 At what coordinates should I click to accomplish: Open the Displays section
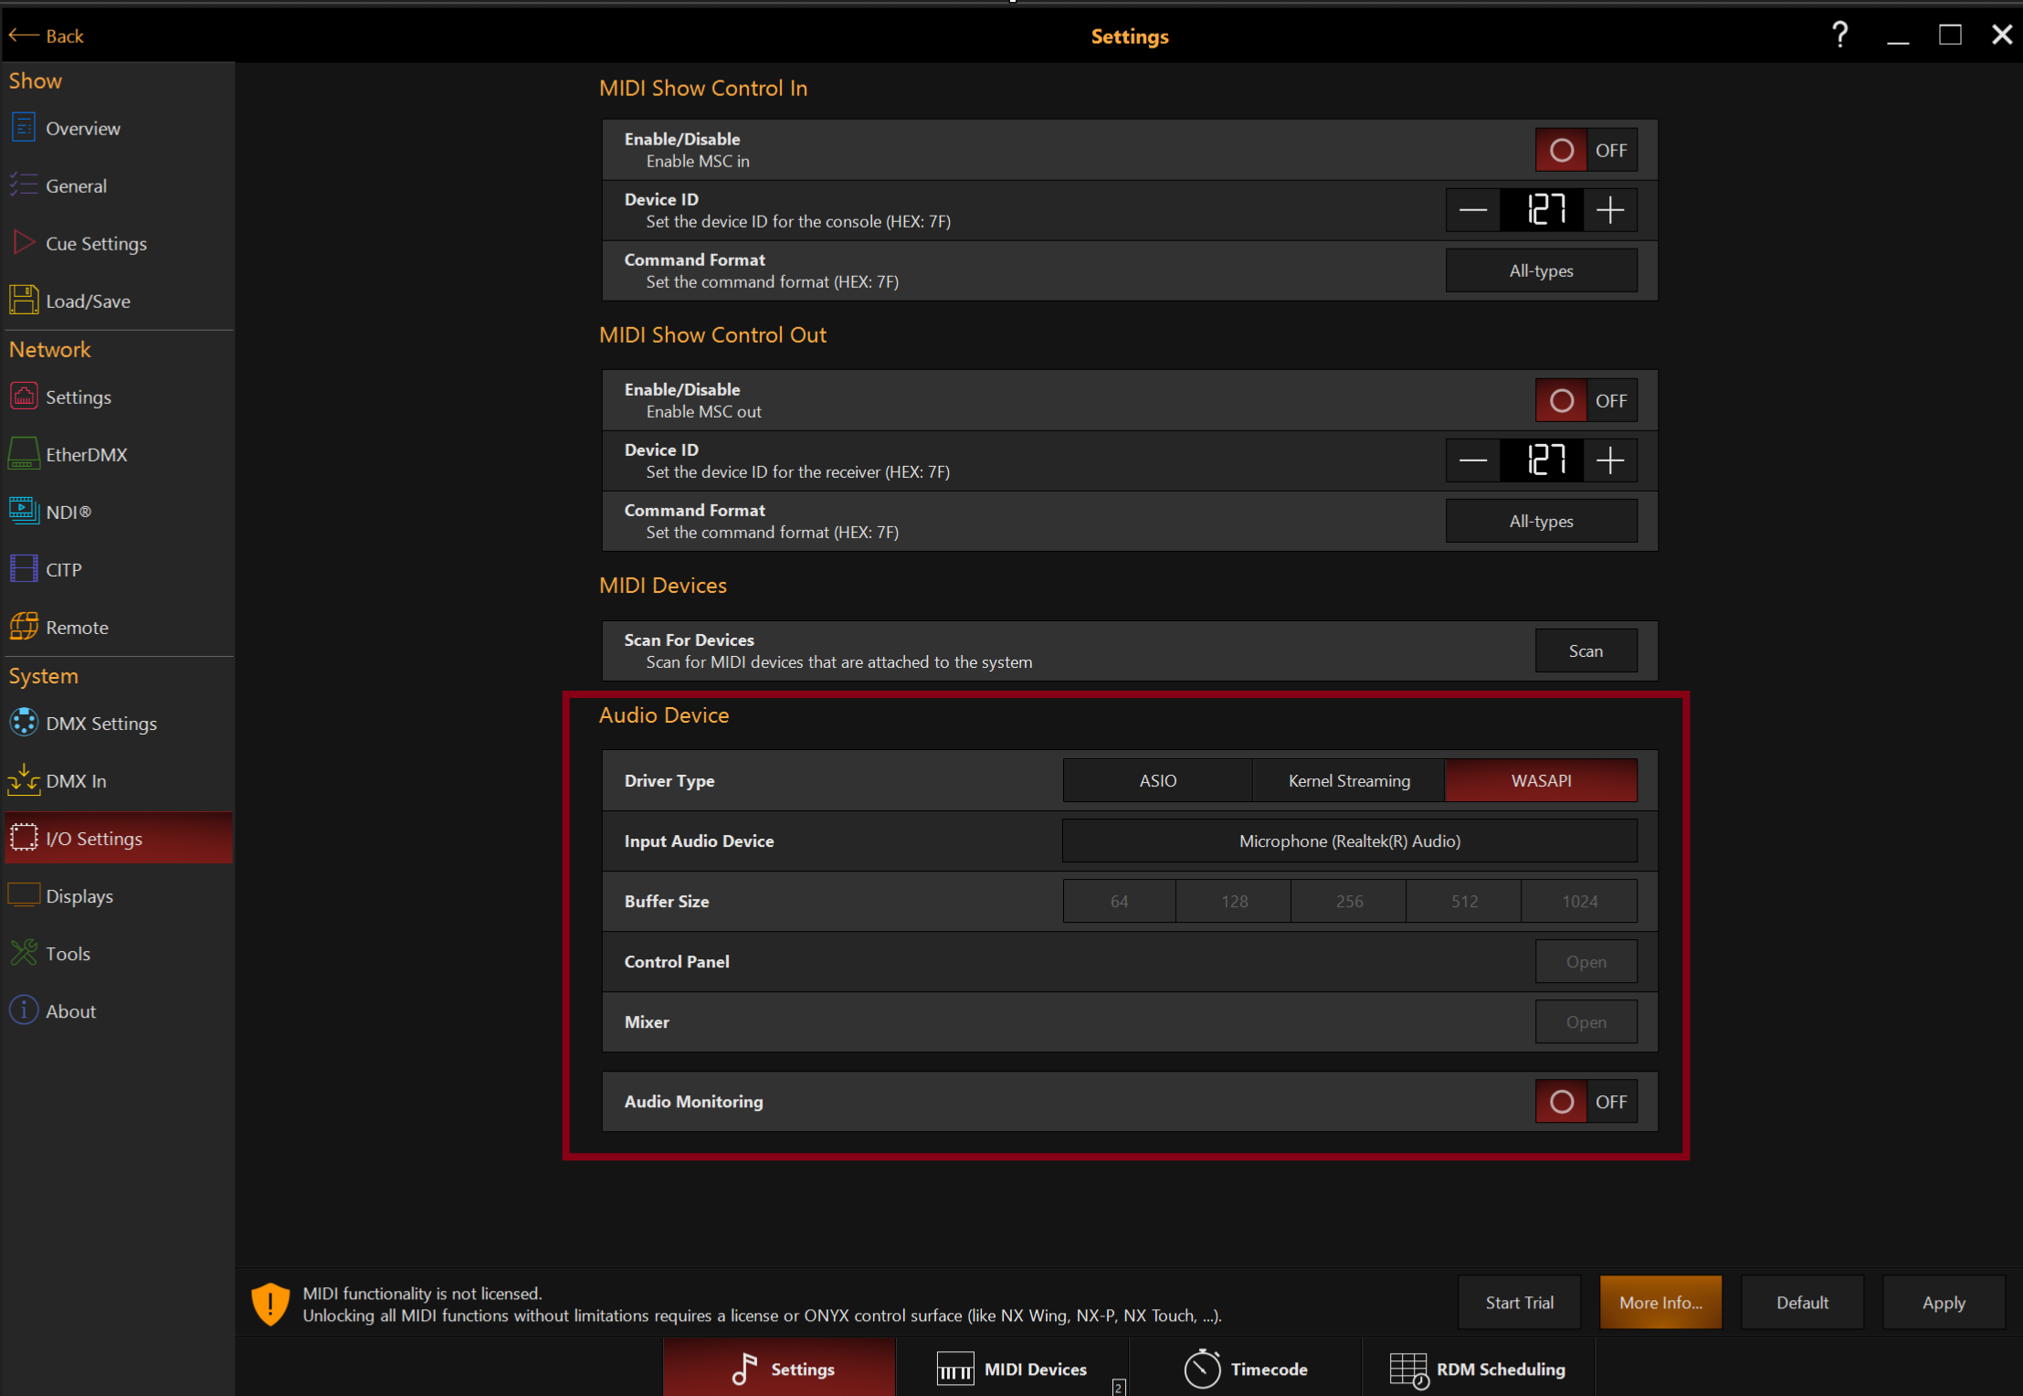point(117,895)
